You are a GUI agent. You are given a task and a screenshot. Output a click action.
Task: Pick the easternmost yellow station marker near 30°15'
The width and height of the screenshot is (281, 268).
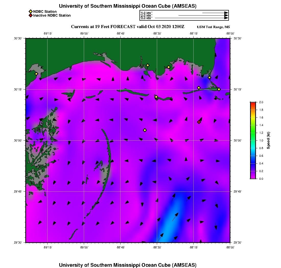(219, 89)
